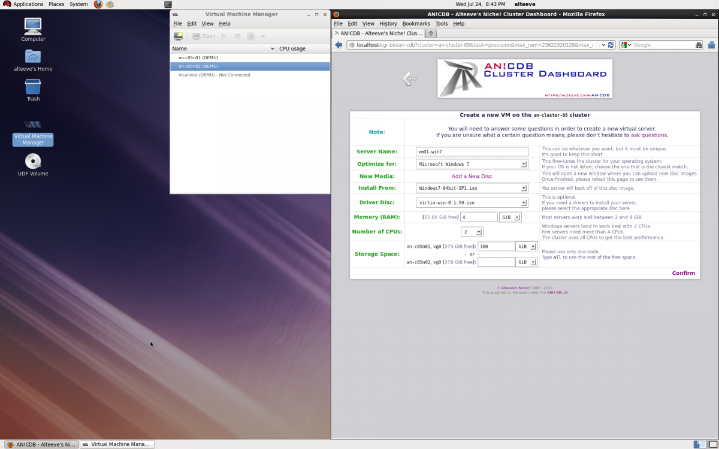
Task: Click the Confirm link
Action: (x=683, y=273)
